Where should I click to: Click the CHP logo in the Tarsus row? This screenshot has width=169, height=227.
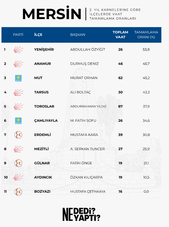[x=18, y=92]
